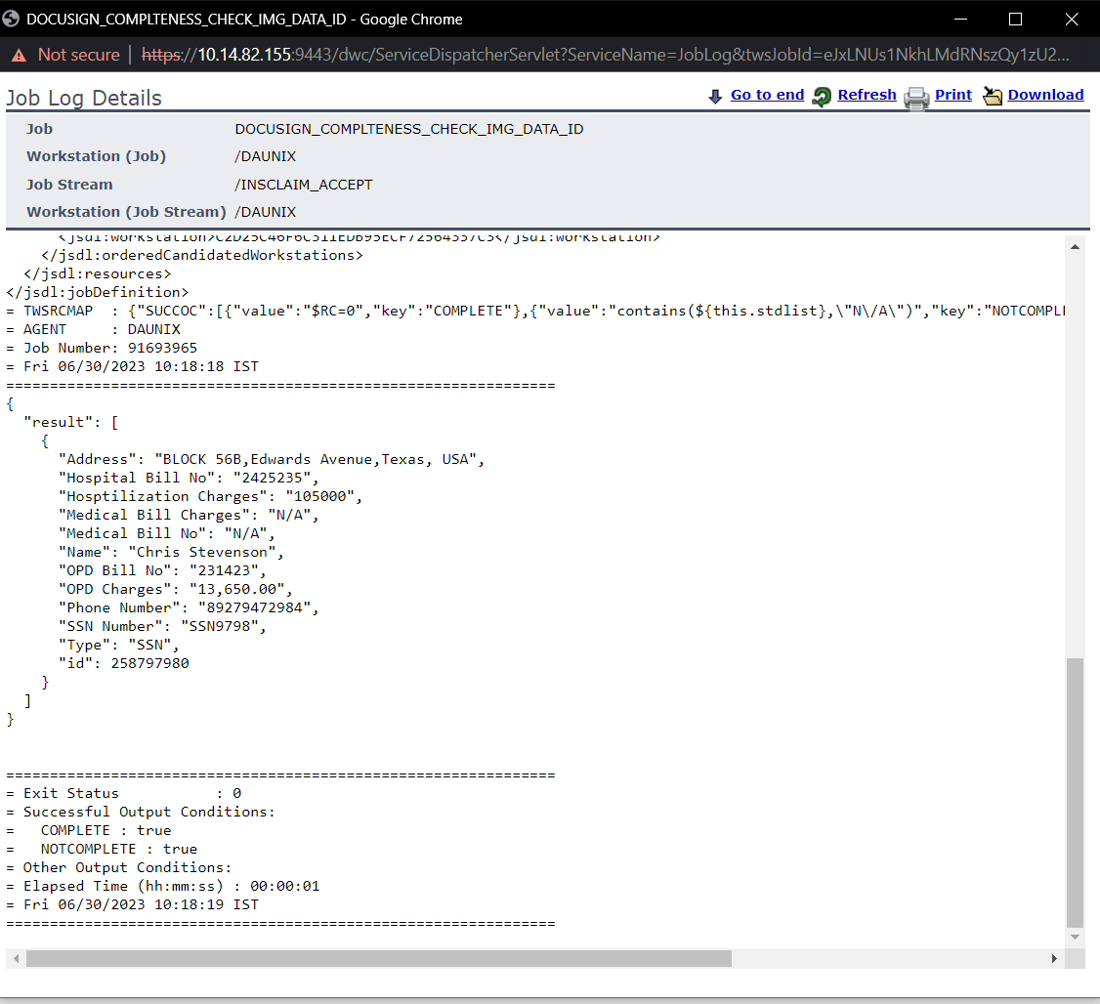The height and width of the screenshot is (1004, 1100).
Task: Click the 'Not secure' label text
Action: point(78,55)
